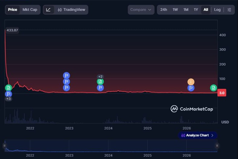The height and width of the screenshot is (159, 238).
Task: Grab the right range slider handle
Action: click(217, 146)
